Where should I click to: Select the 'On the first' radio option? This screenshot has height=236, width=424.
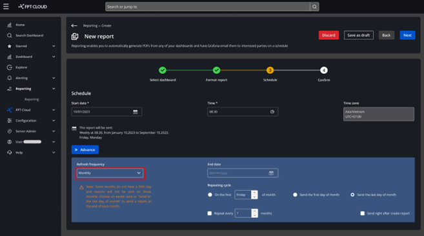coord(210,195)
